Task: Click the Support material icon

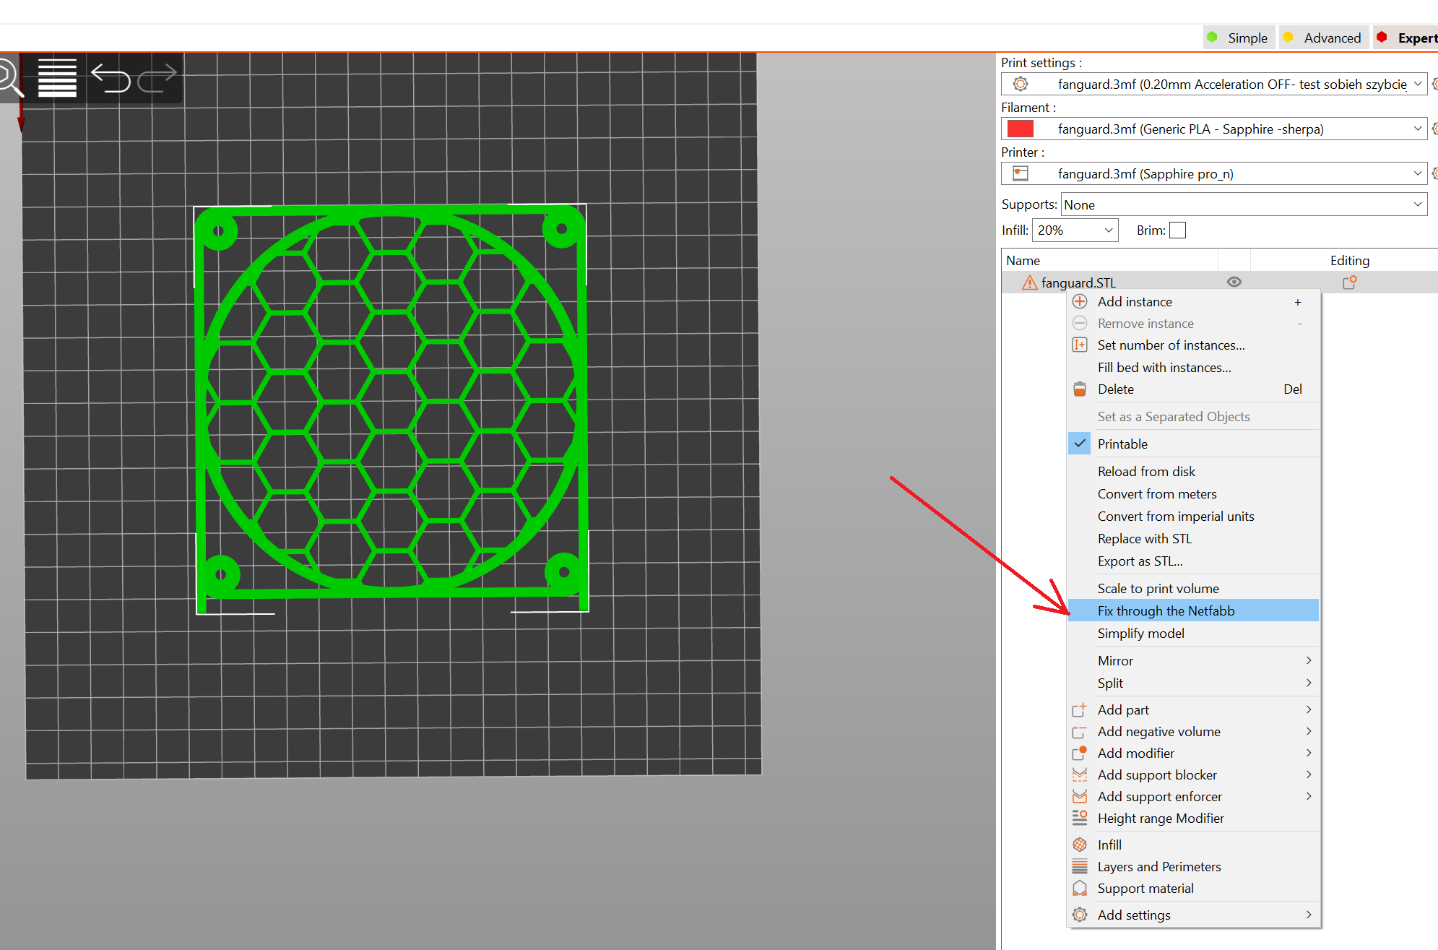Action: pos(1080,888)
